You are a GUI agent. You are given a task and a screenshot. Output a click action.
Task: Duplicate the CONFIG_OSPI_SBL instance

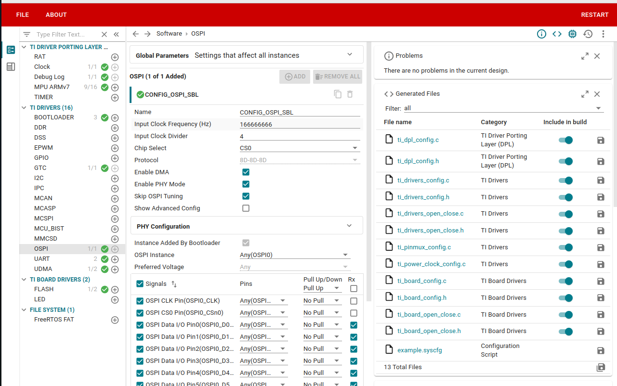[338, 94]
